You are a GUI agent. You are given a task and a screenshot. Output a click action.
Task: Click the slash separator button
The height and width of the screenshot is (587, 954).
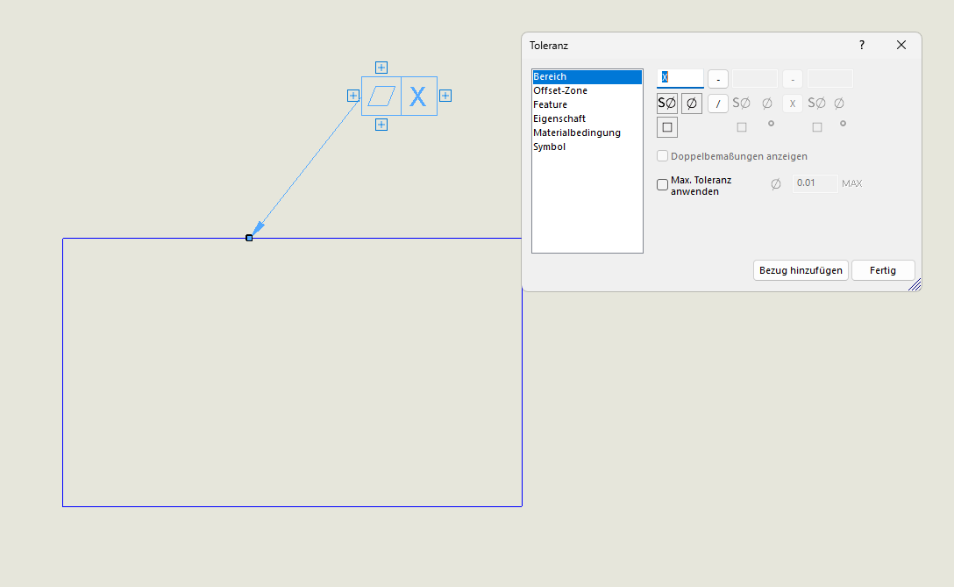(x=718, y=104)
